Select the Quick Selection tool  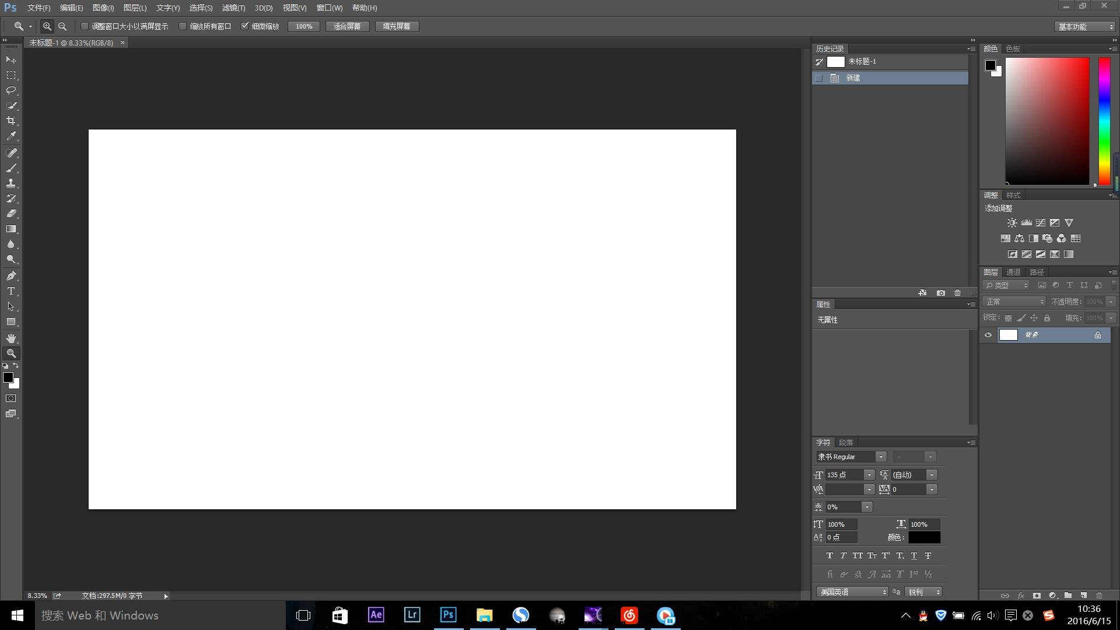[x=11, y=106]
